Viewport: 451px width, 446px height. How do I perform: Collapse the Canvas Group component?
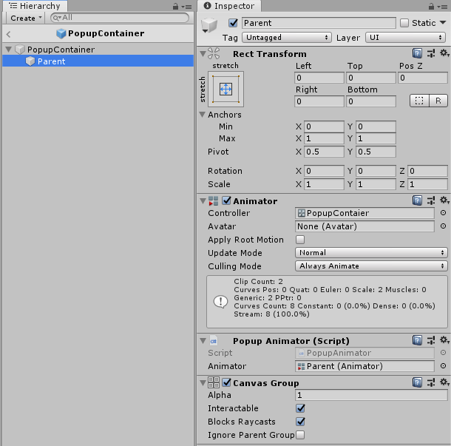[x=203, y=383]
